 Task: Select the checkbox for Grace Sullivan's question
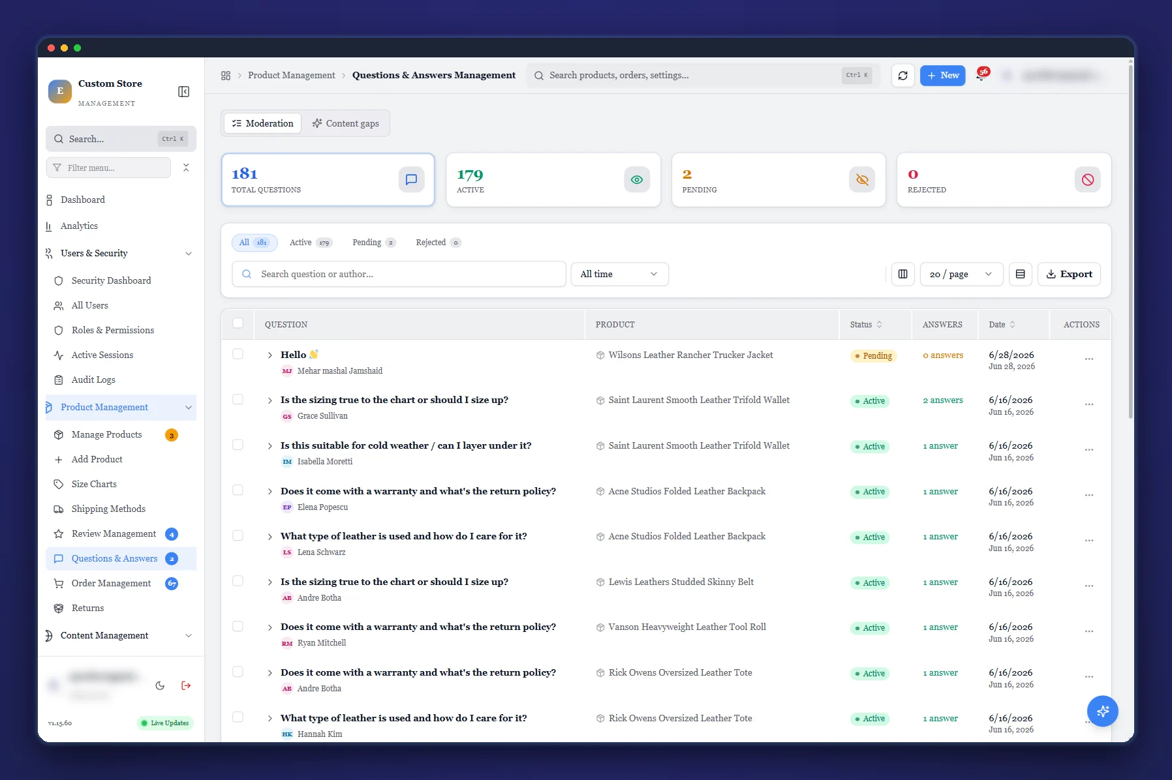238,399
